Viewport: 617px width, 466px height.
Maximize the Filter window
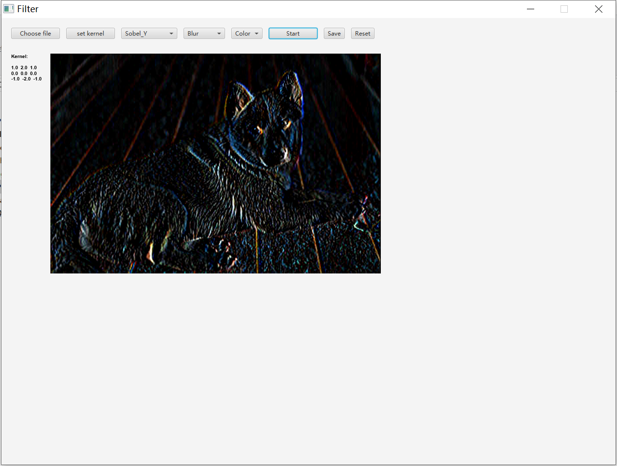pyautogui.click(x=564, y=9)
